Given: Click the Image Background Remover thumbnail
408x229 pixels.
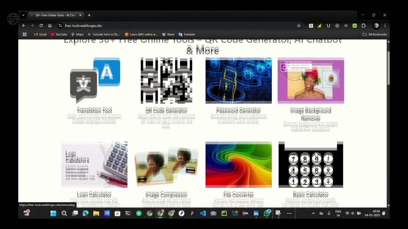Looking at the screenshot, I should (311, 80).
